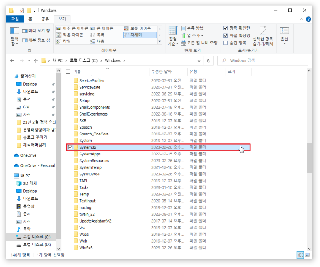320x267 pixels.
Task: Switch to large icons view in status bar
Action: (307, 255)
